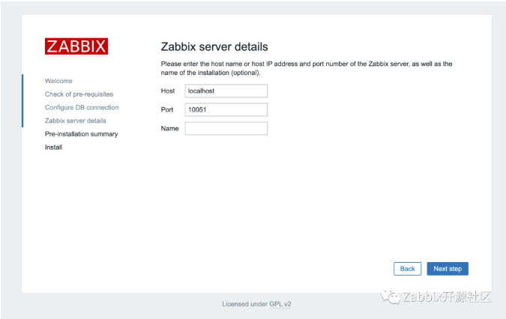Screen dimensions: 506x319
Task: Click the Port field showing 10051
Action: [x=226, y=109]
